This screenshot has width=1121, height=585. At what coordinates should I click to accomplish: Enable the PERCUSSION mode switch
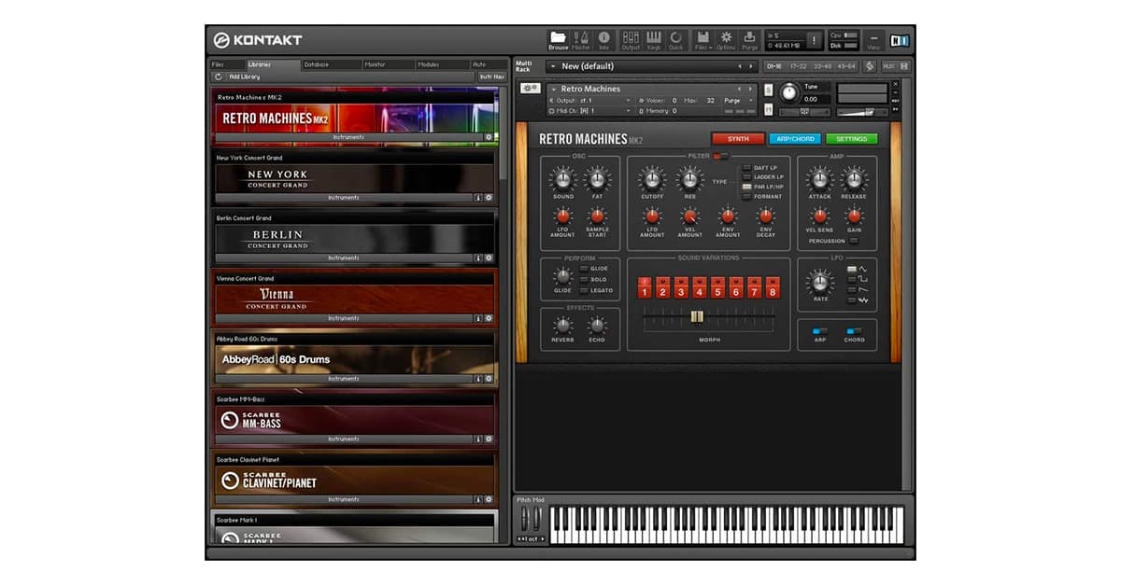click(x=854, y=241)
